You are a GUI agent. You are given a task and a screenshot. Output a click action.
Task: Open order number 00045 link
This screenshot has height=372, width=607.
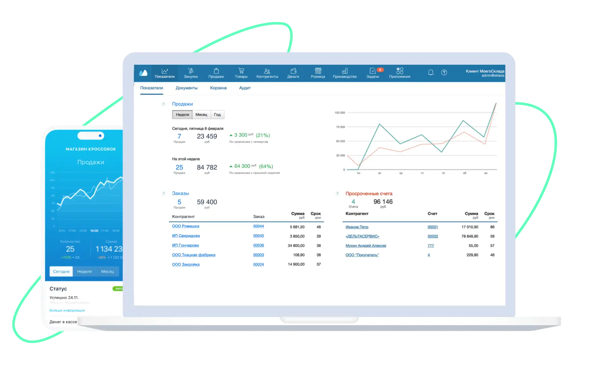tap(258, 236)
